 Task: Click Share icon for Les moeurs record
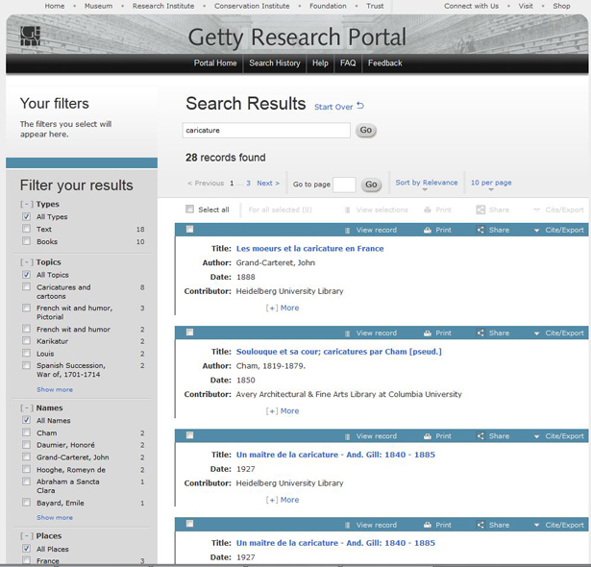pyautogui.click(x=480, y=230)
